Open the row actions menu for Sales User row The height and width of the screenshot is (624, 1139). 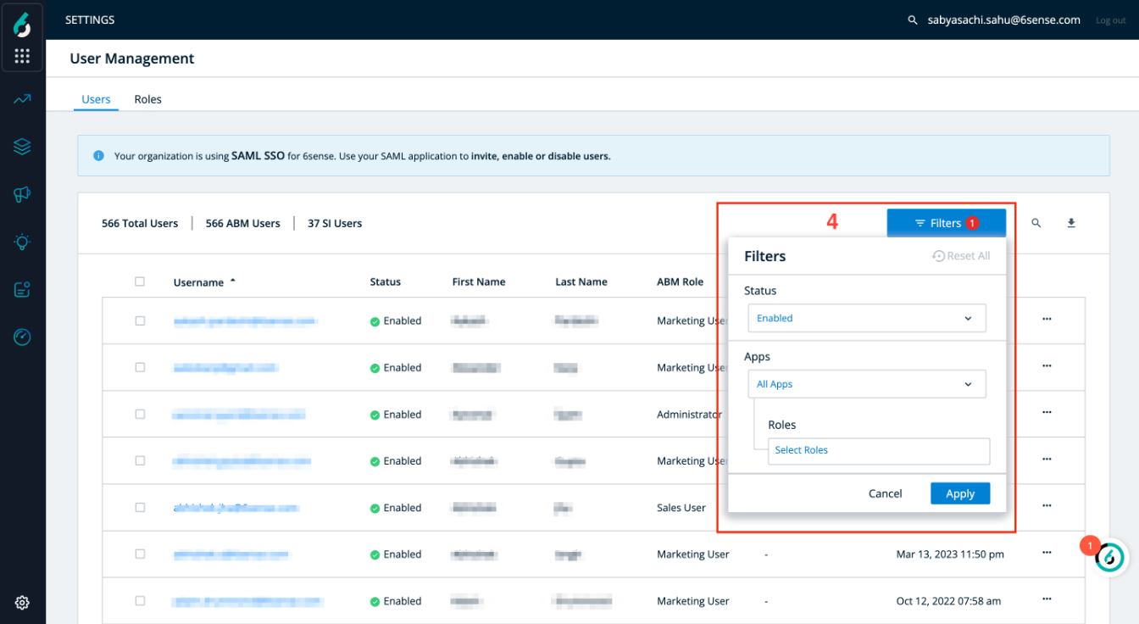(1047, 505)
